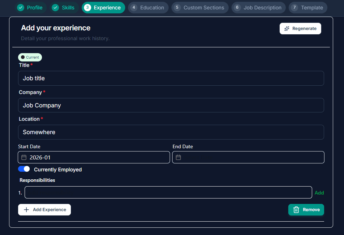Click the step 7 number badge
The image size is (344, 235).
tap(294, 8)
